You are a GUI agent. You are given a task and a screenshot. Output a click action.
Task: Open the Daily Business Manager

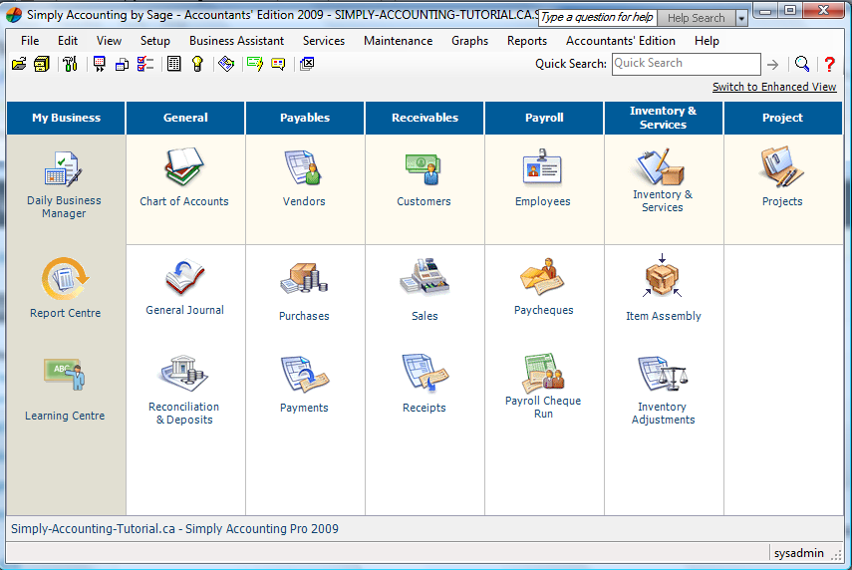tap(64, 184)
